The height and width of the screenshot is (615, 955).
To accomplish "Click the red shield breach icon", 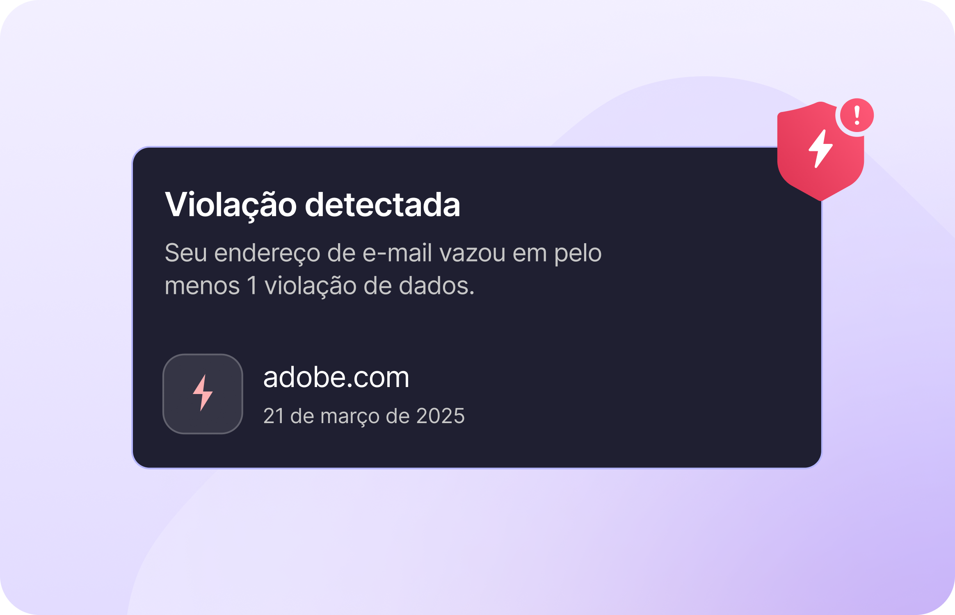I will click(820, 152).
